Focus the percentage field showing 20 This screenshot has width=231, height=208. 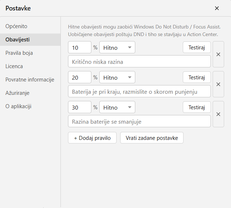80,78
